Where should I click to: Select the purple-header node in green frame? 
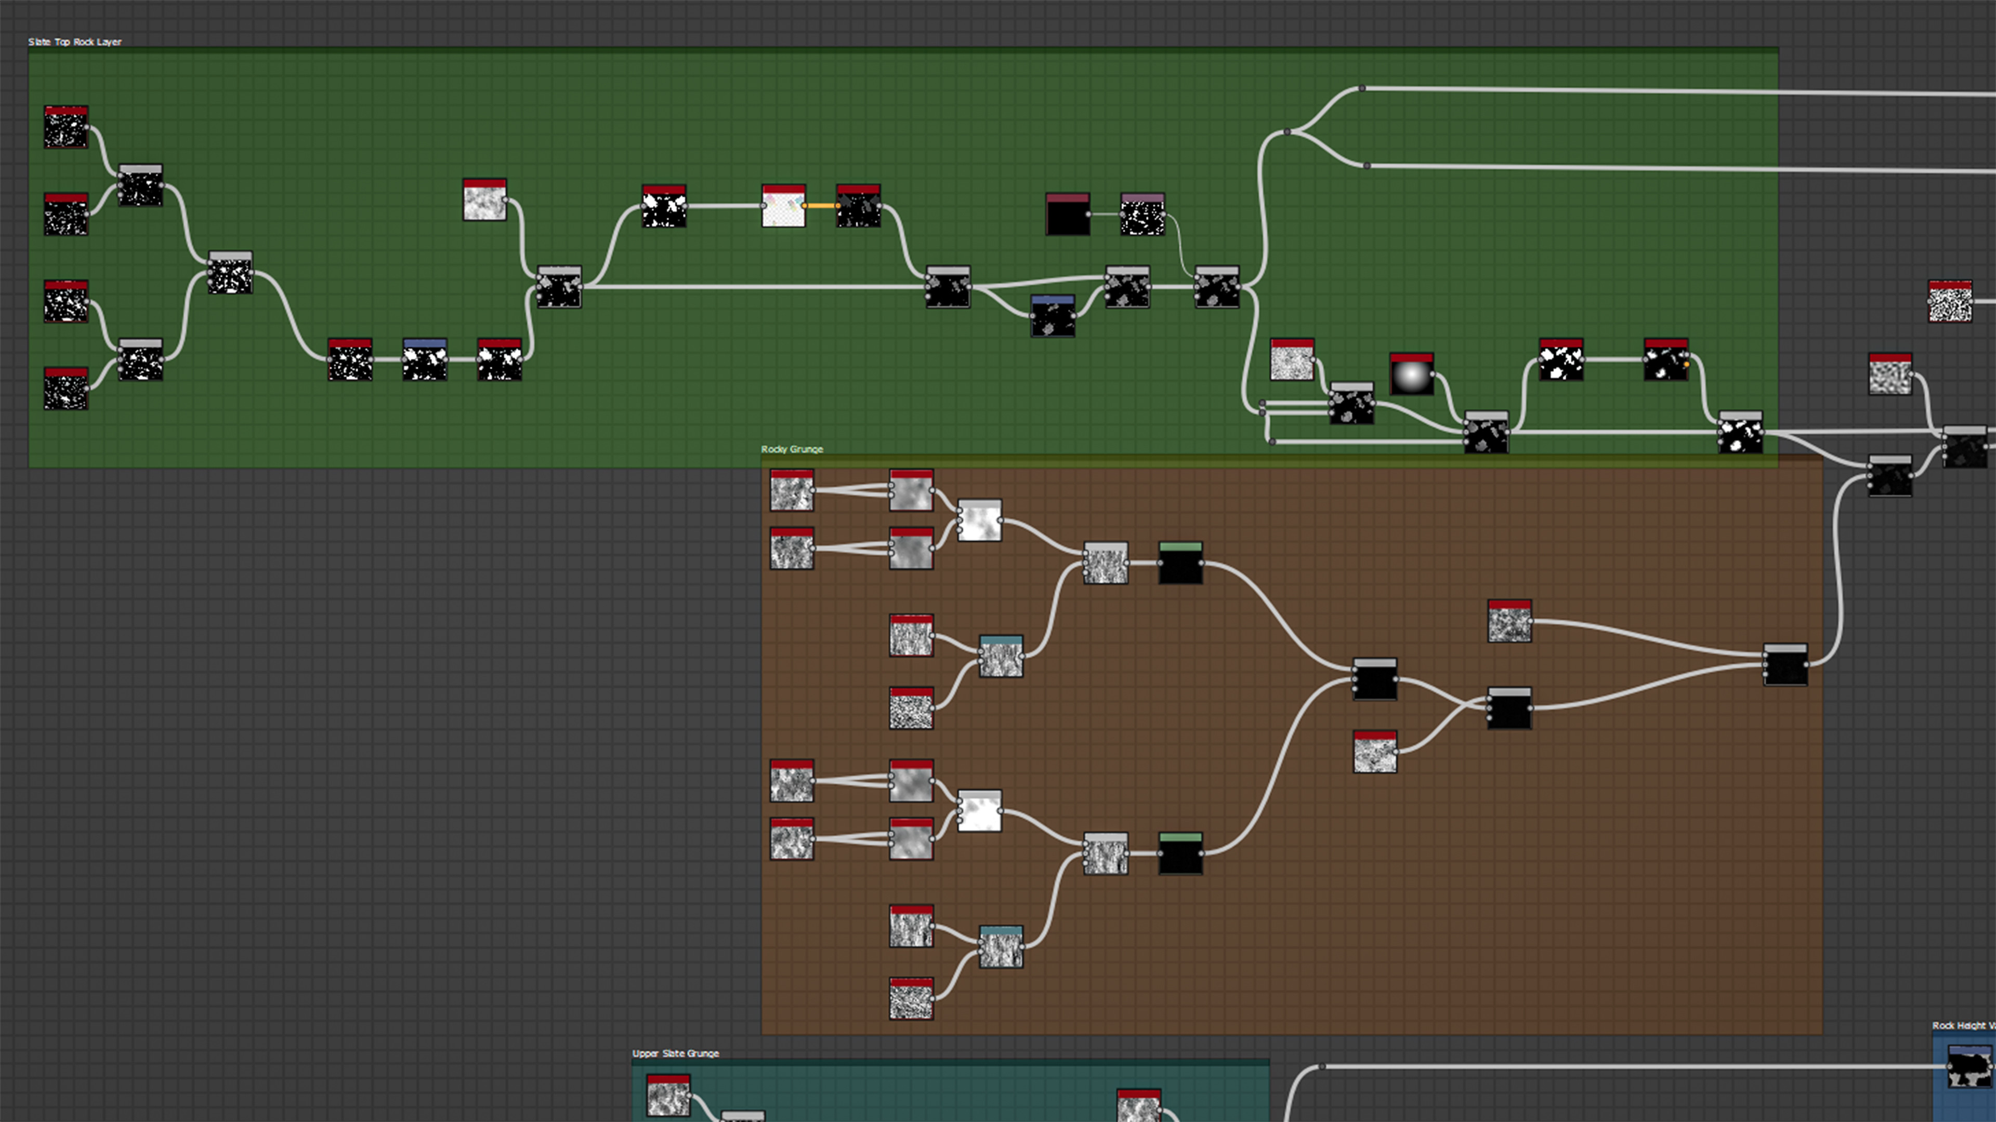pyautogui.click(x=1142, y=215)
